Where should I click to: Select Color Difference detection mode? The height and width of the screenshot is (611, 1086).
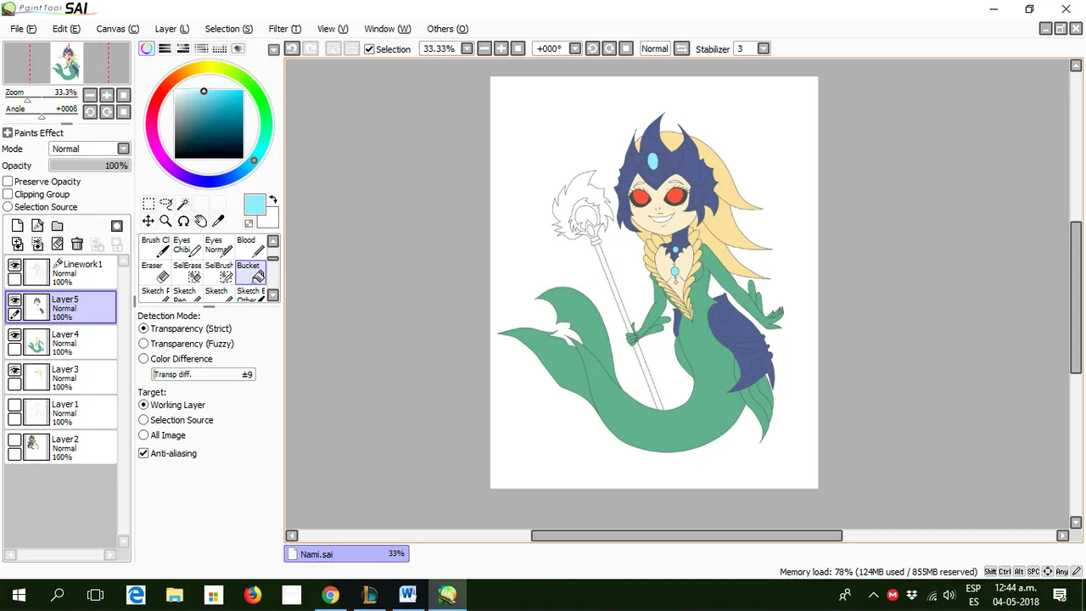coord(143,359)
